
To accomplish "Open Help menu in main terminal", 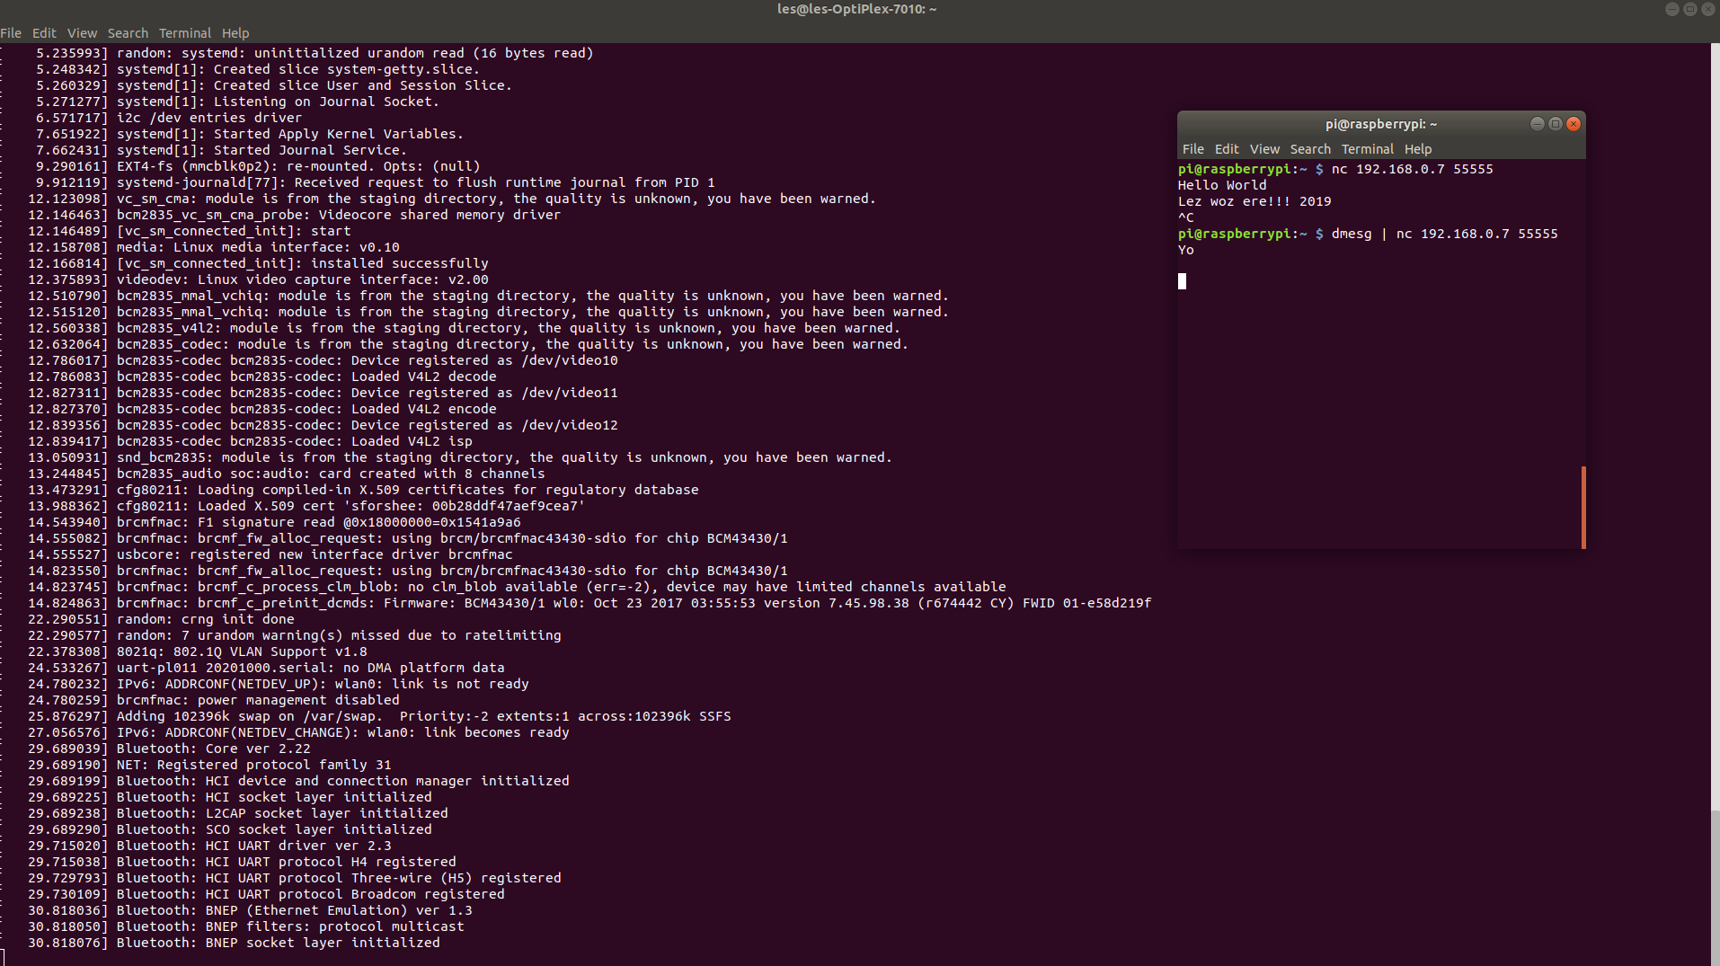I will point(235,33).
